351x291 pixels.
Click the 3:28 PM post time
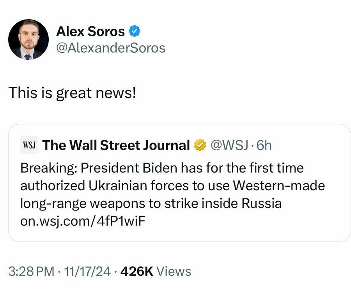point(31,271)
